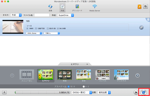Image resolution: width=150 pixels, height=96 pixels.
Task: Click the 1280*720 resolution text
Action: [41, 28]
